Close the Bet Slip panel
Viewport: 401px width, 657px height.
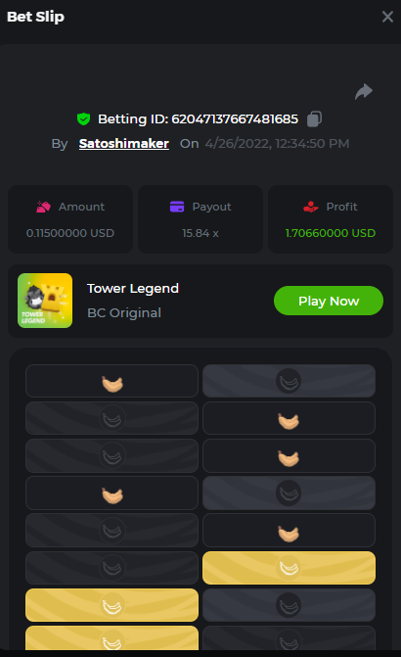pyautogui.click(x=387, y=17)
